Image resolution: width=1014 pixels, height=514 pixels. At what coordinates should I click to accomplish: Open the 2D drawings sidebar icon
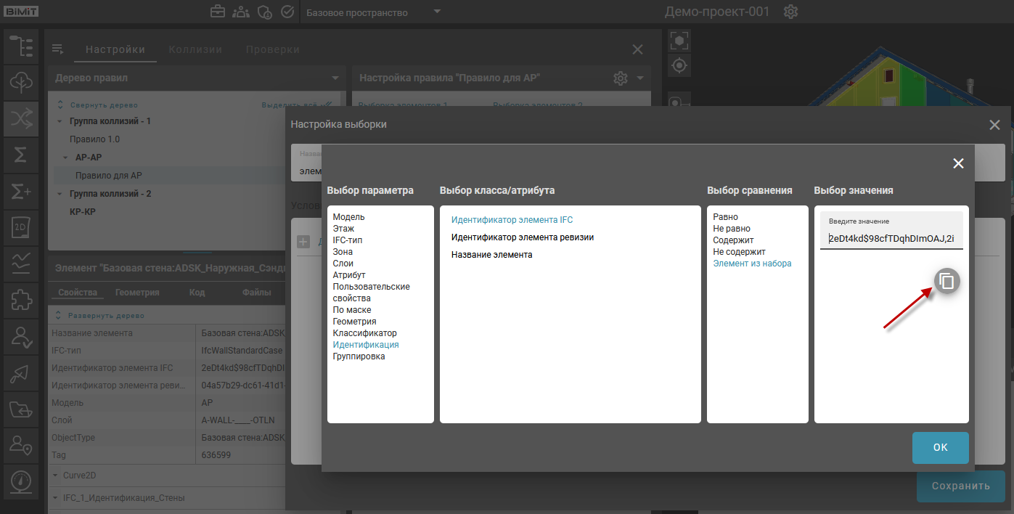click(21, 228)
